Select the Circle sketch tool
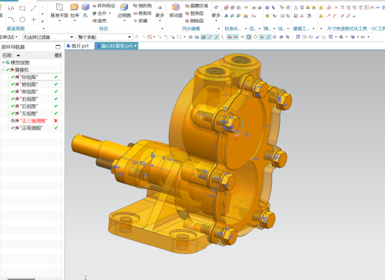This screenshot has height=280, width=385. pyautogui.click(x=22, y=19)
